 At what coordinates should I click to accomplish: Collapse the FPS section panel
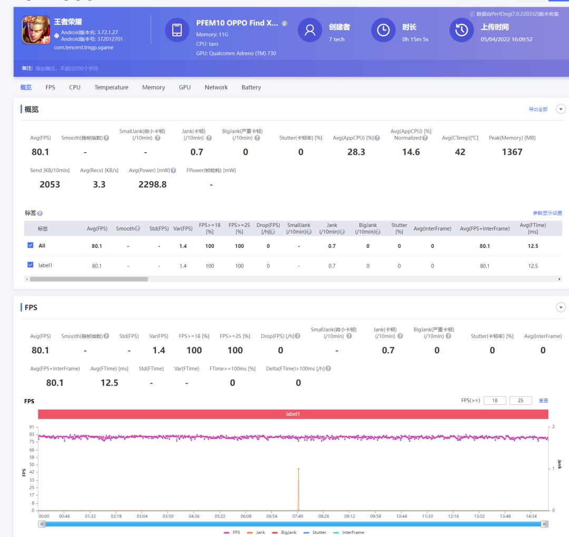pyautogui.click(x=561, y=307)
